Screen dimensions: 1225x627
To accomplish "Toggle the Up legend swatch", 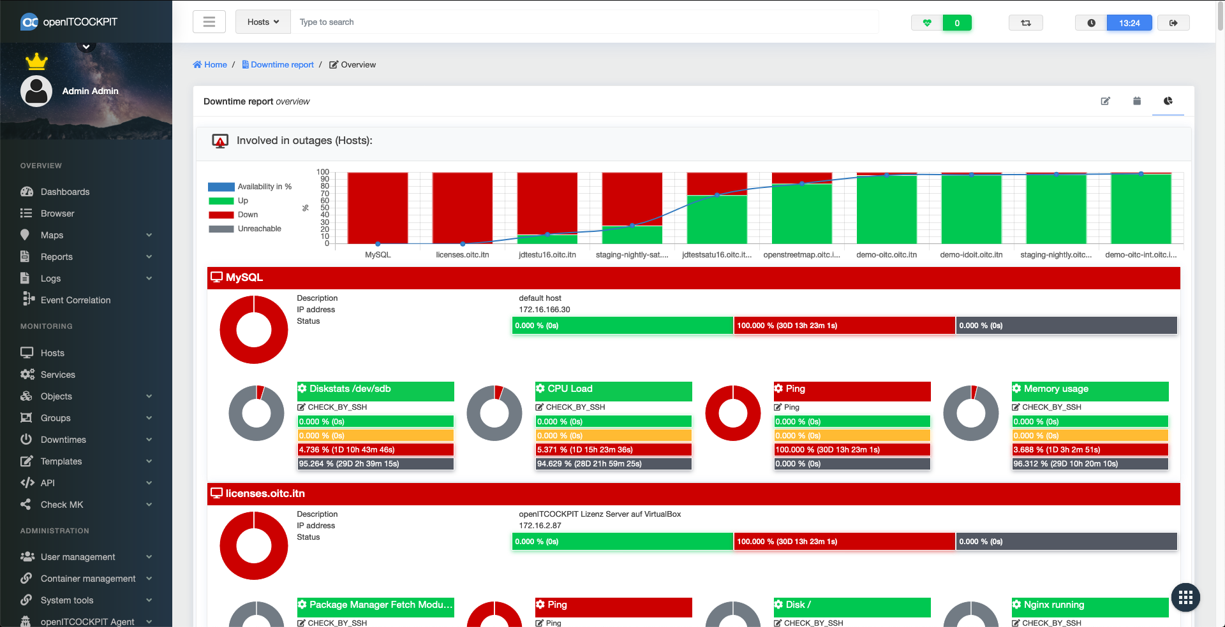I will (221, 201).
